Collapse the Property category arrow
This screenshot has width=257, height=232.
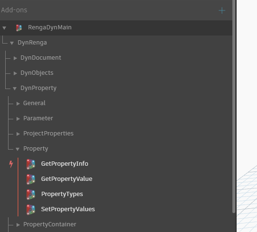point(18,149)
